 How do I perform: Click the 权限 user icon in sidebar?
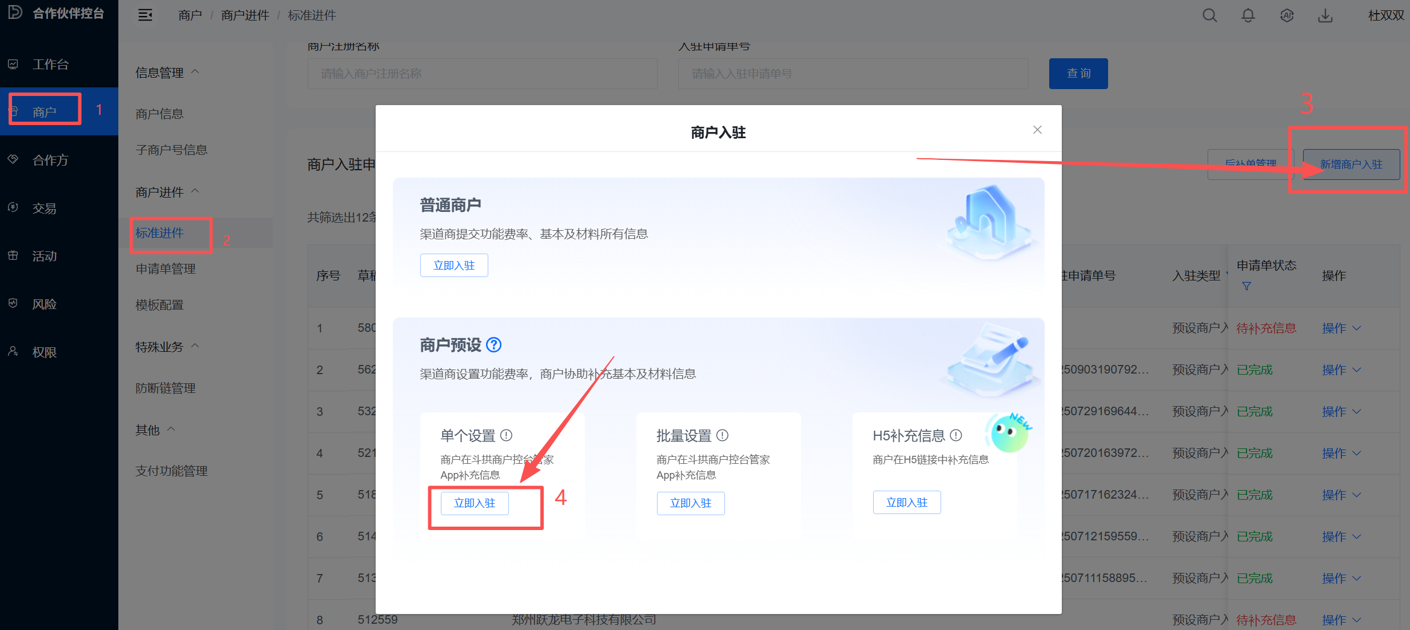pos(13,351)
